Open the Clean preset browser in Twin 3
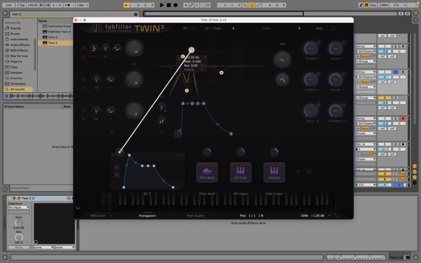 pyautogui.click(x=266, y=28)
